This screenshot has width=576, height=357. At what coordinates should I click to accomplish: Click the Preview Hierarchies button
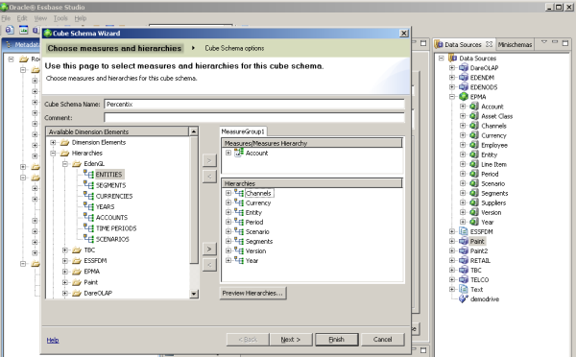[x=252, y=293]
